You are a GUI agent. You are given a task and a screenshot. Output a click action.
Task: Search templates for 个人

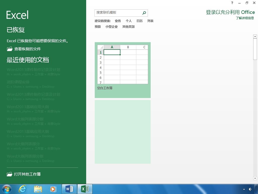click(129, 21)
